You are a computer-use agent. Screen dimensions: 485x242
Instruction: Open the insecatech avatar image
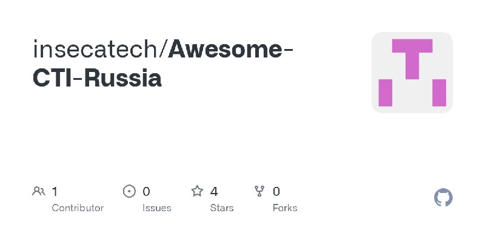(412, 73)
